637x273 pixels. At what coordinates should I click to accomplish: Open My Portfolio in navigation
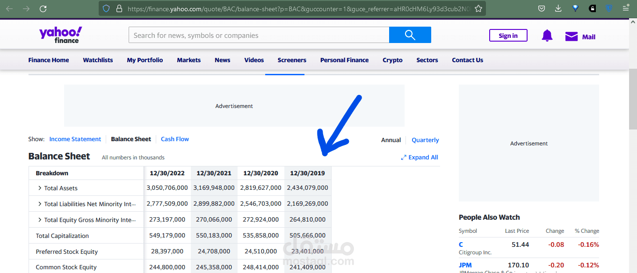[x=145, y=60]
